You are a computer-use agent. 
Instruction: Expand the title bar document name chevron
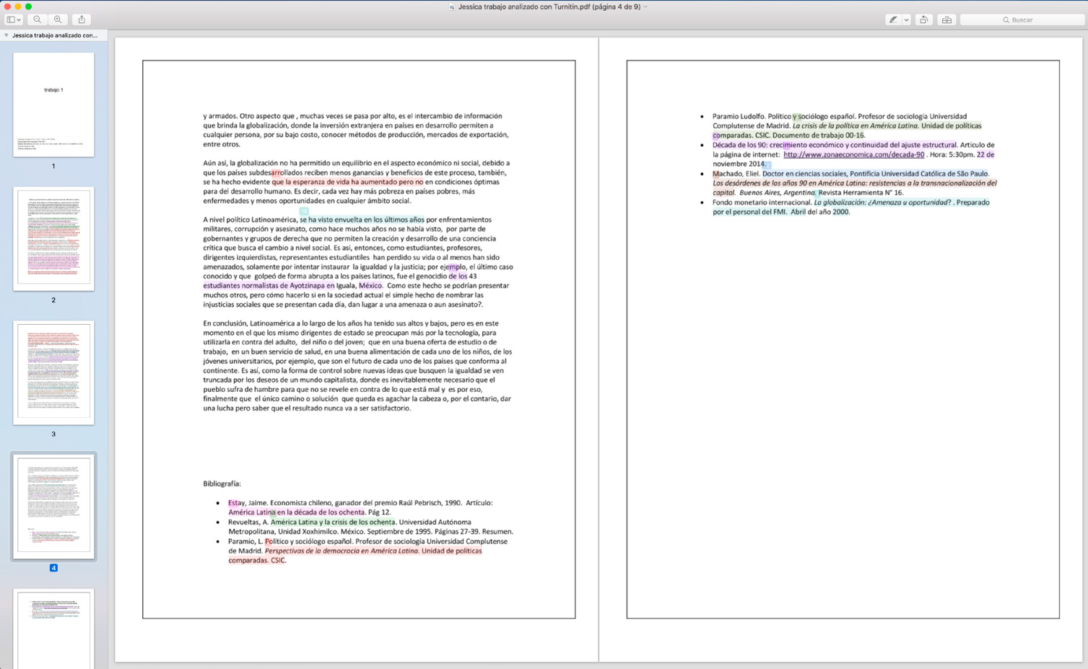coord(645,7)
